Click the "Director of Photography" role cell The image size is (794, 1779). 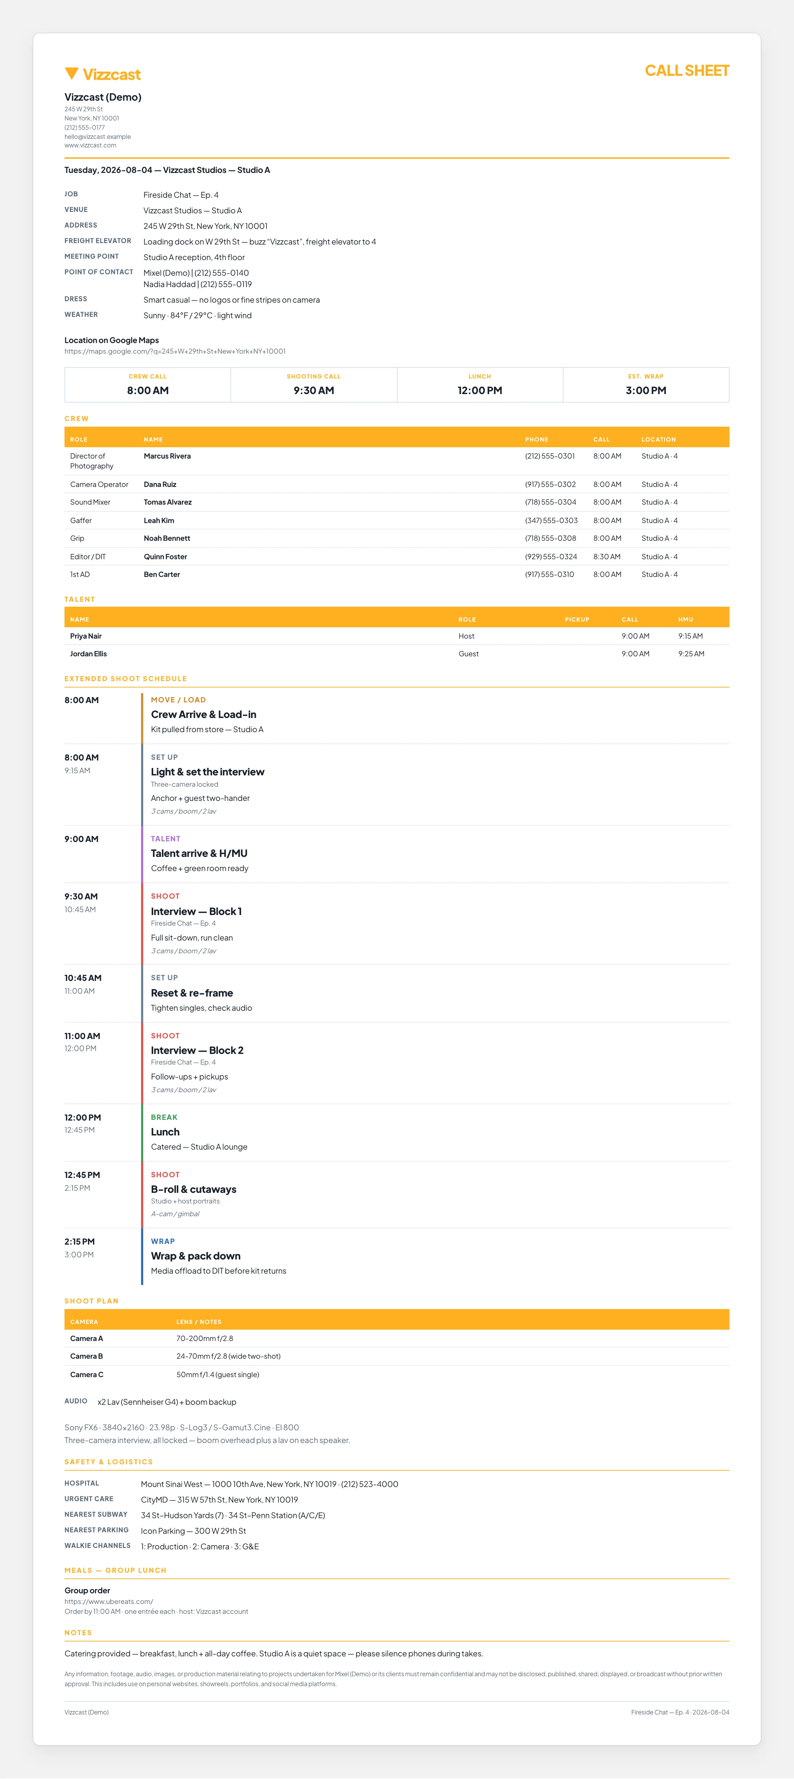(92, 461)
